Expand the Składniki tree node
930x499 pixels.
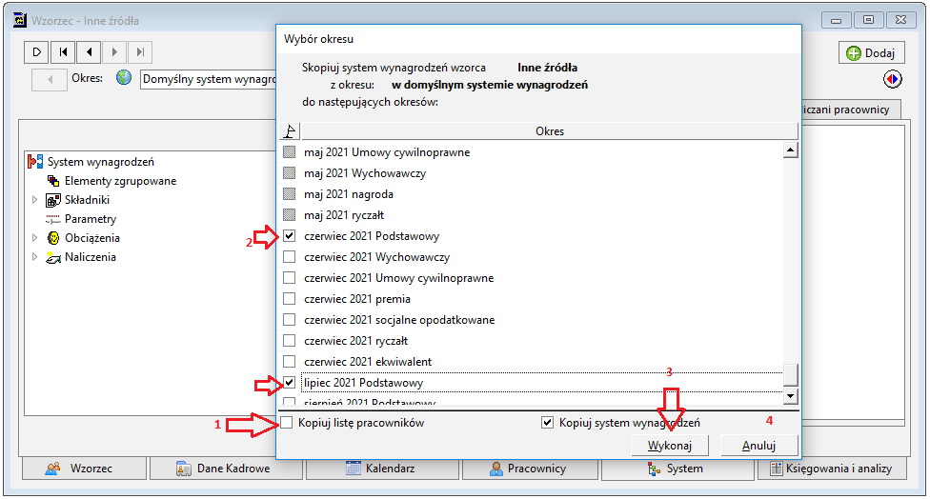34,200
